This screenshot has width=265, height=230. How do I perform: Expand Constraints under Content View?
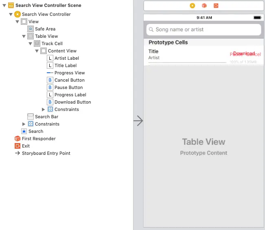point(44,109)
